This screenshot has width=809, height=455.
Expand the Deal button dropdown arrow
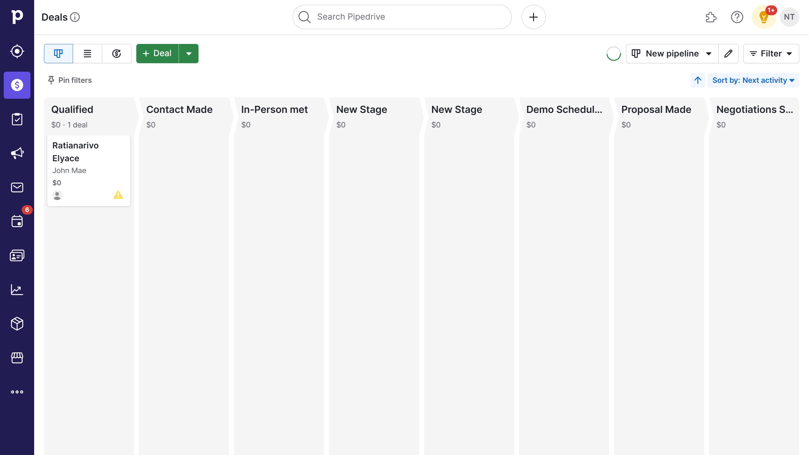point(189,53)
